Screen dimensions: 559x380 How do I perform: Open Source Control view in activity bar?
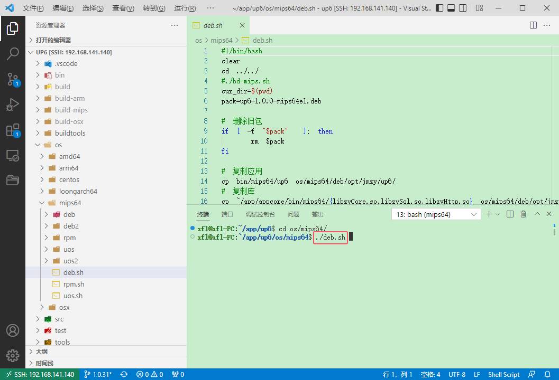click(x=13, y=79)
